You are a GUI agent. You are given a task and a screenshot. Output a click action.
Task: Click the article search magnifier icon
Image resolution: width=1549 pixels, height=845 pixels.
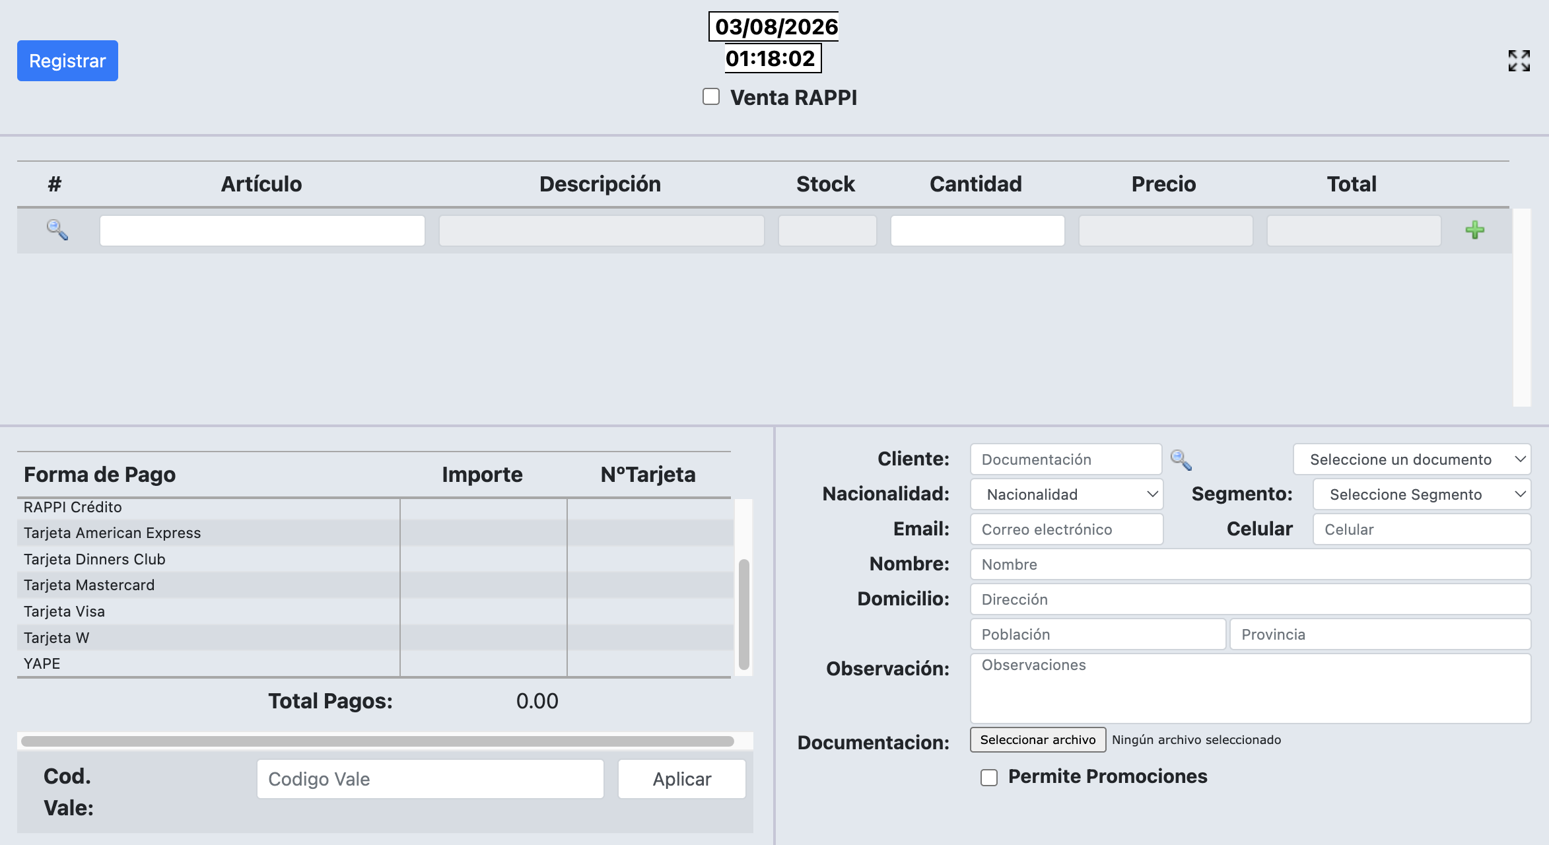(57, 230)
